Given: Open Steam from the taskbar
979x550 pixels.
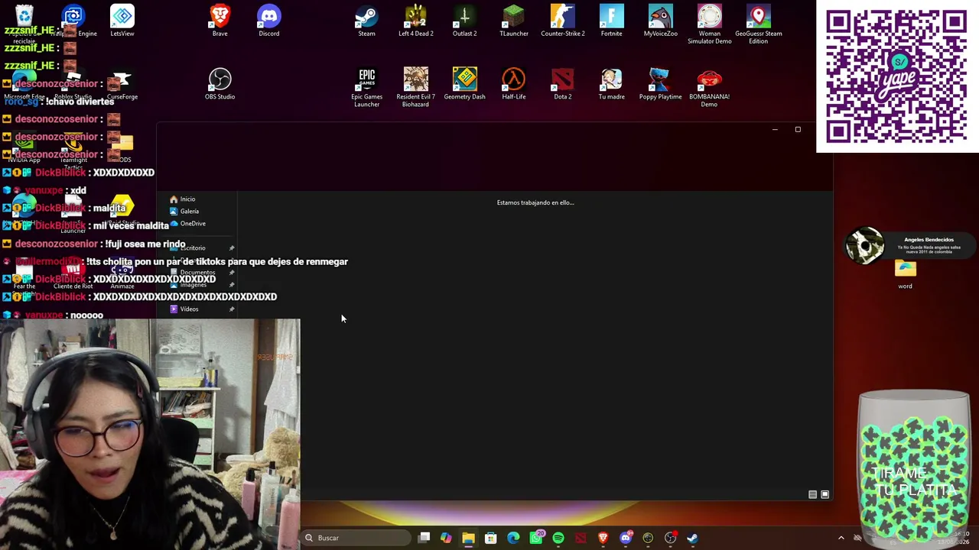Looking at the screenshot, I should (x=692, y=538).
